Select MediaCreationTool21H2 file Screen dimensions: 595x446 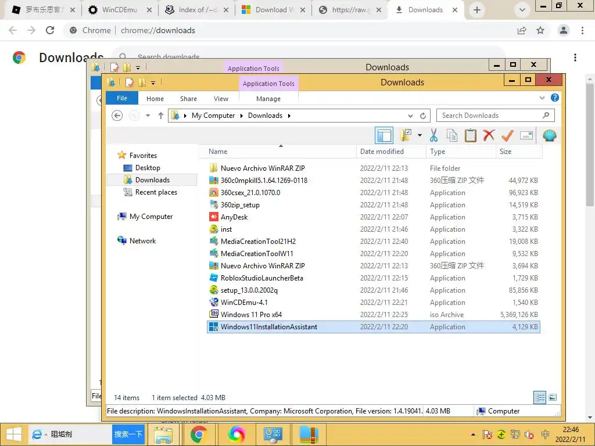(374, 241)
